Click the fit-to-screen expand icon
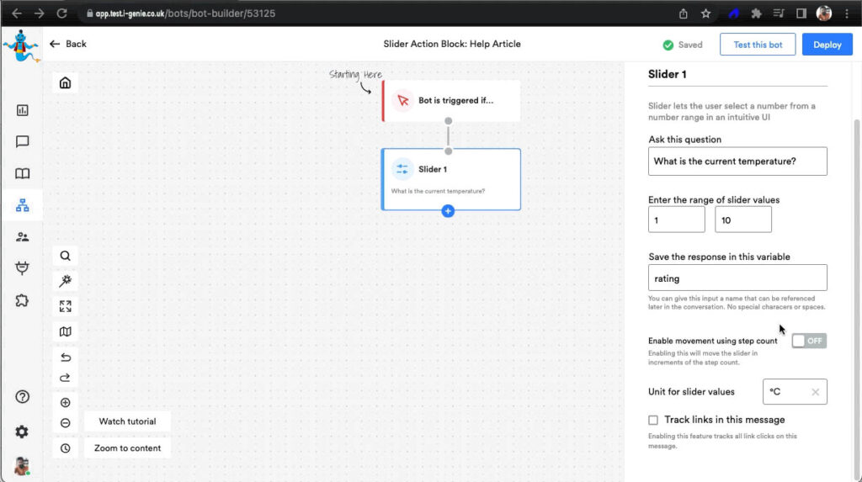 coord(65,306)
